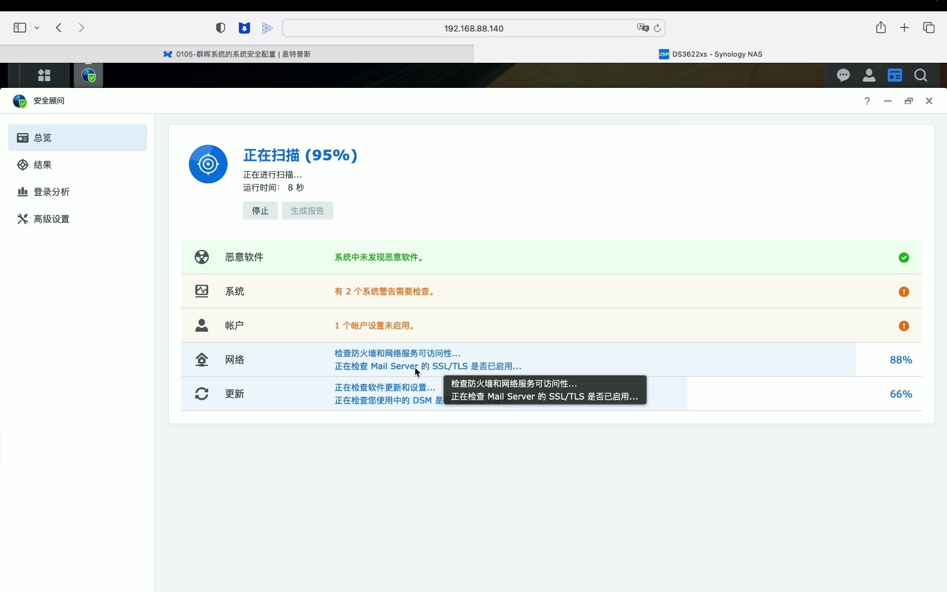Select 高级设置 in the sidebar
The height and width of the screenshot is (592, 947).
pyautogui.click(x=78, y=219)
